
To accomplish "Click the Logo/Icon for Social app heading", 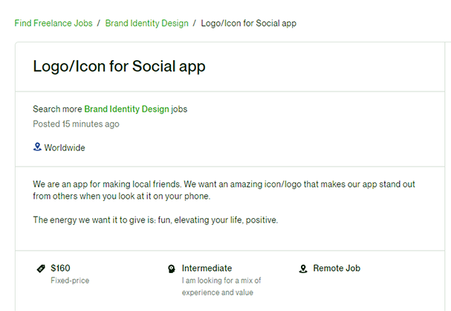I will (x=119, y=66).
